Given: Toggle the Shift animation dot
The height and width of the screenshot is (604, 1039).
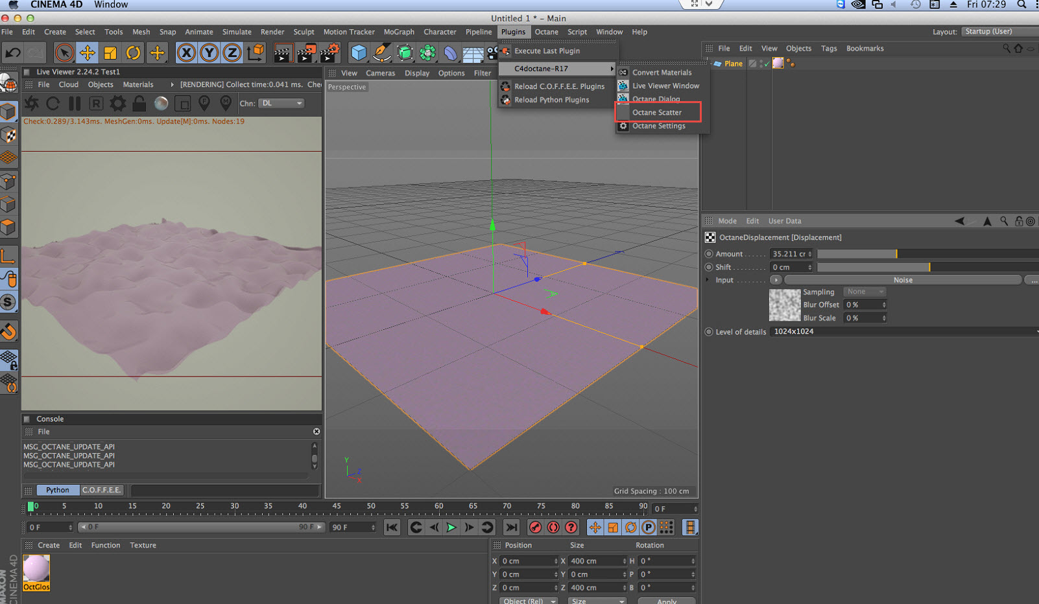Looking at the screenshot, I should [709, 267].
